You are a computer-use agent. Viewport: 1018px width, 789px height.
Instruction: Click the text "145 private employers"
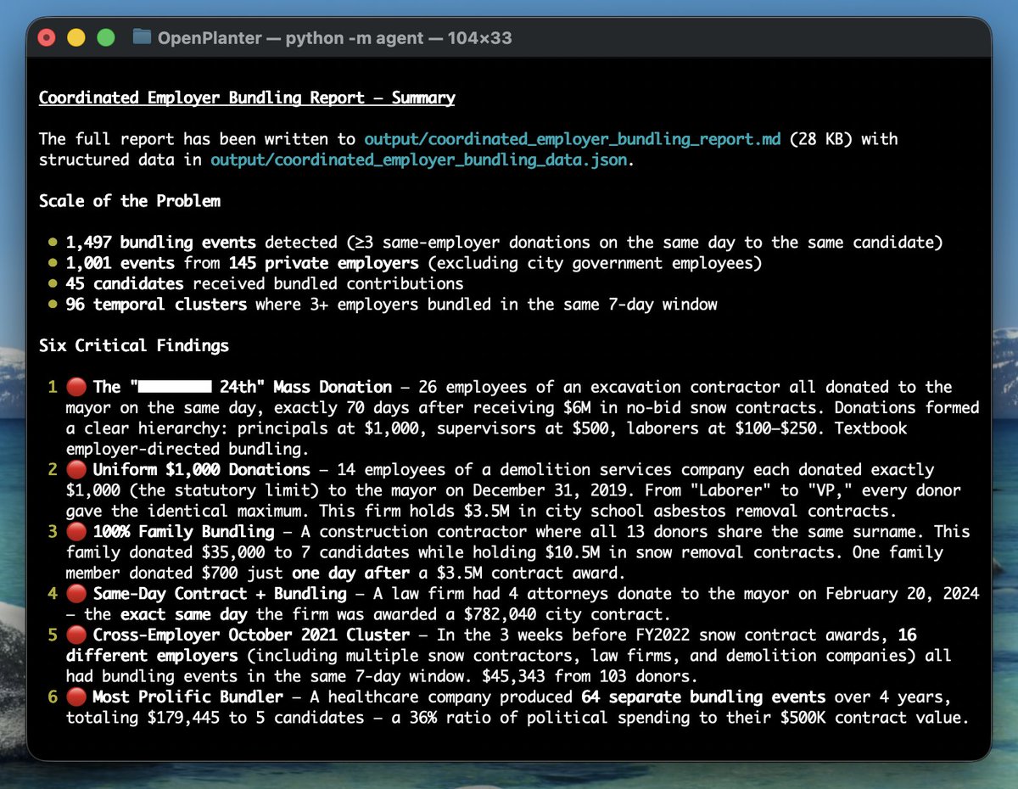click(323, 263)
